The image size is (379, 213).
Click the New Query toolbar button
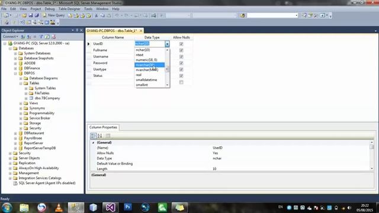click(x=54, y=15)
